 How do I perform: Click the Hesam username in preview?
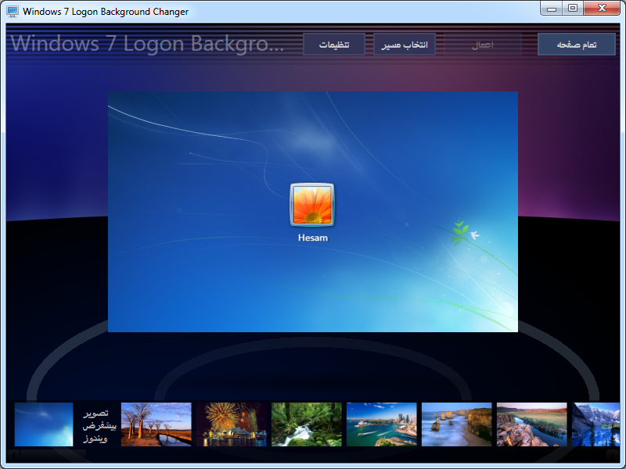pos(312,238)
